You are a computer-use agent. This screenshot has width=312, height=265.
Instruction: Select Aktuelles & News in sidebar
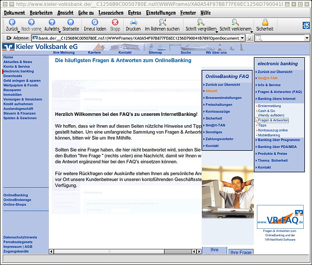[x=18, y=62]
